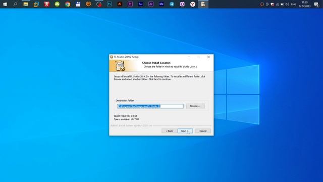
Task: Cancel the FL Studio setup
Action: pyautogui.click(x=203, y=131)
